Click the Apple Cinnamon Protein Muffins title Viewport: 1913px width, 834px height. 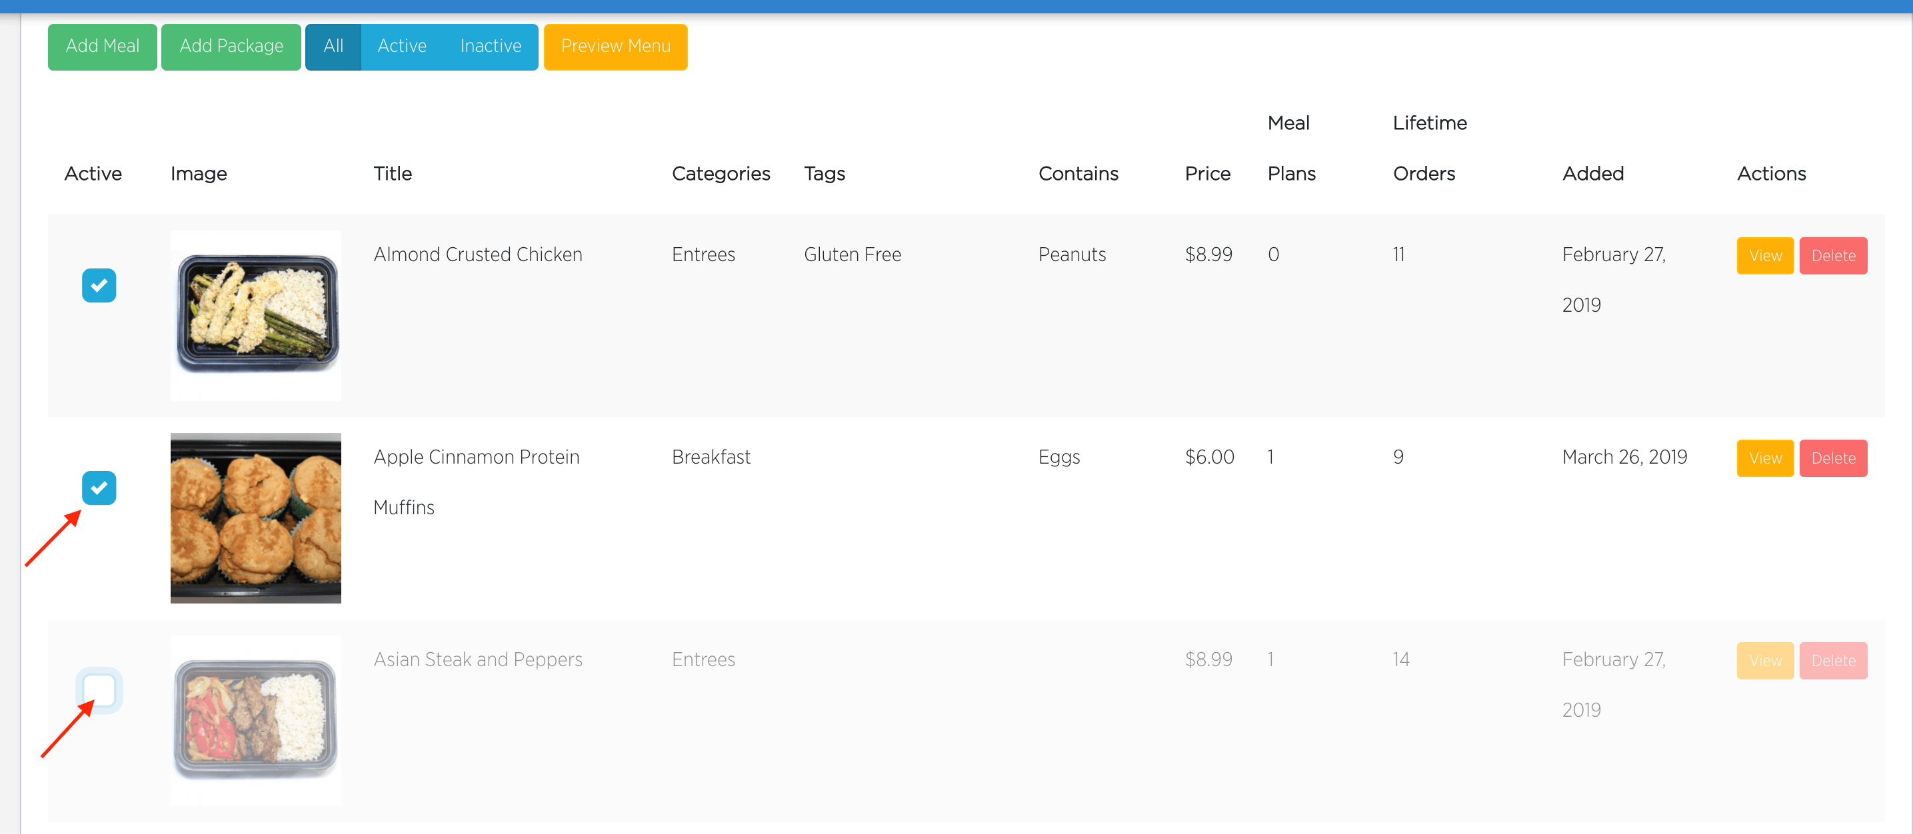click(476, 482)
